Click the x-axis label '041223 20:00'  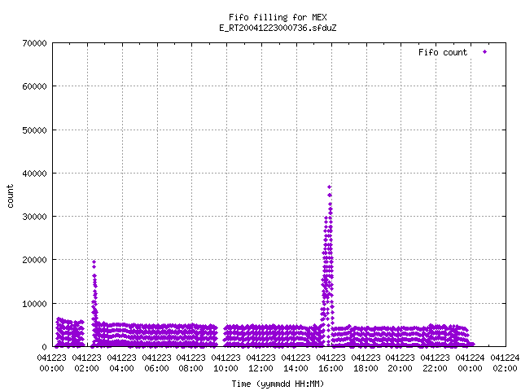coord(400,363)
